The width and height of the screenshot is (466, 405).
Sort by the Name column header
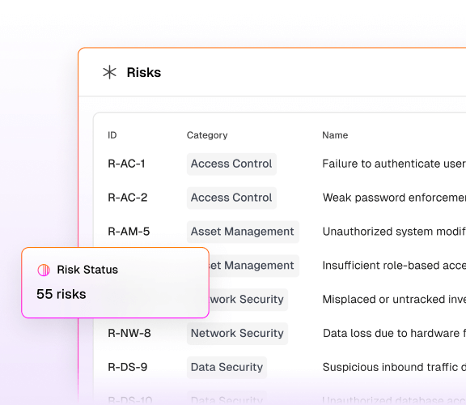pyautogui.click(x=335, y=135)
